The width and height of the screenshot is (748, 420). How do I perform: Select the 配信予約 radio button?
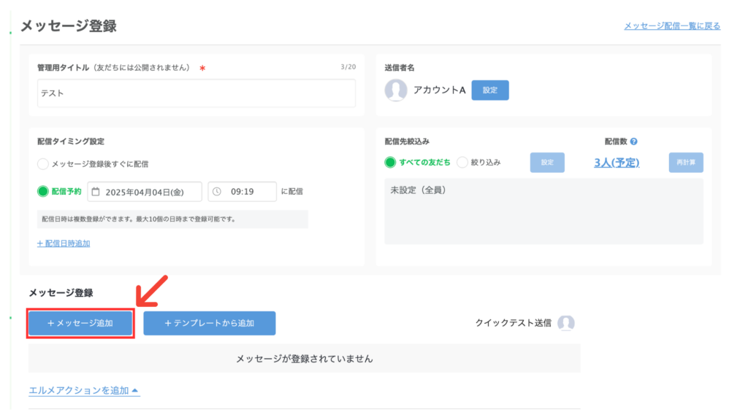(43, 192)
